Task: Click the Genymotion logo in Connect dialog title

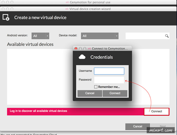Action: click(90, 48)
